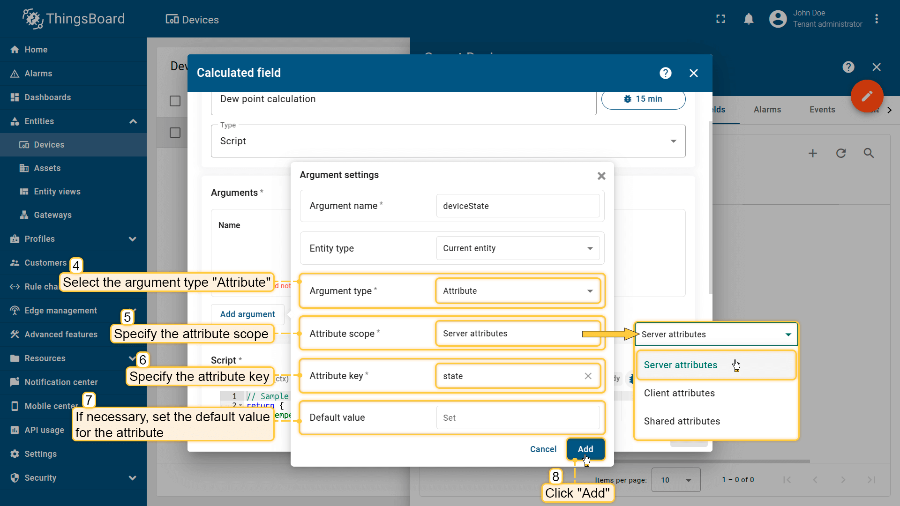
Task: Open the Entity type dropdown
Action: (517, 248)
